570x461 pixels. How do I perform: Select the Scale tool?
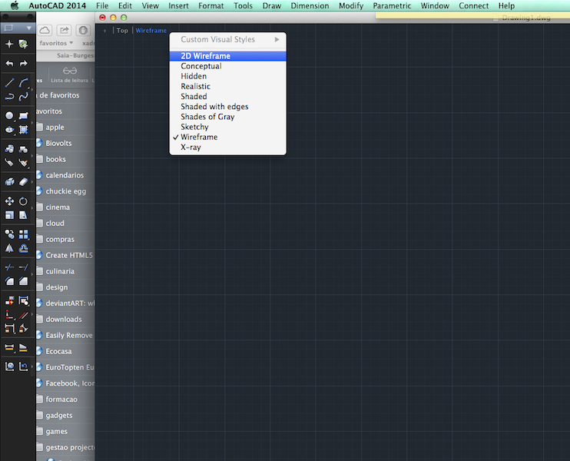click(9, 215)
